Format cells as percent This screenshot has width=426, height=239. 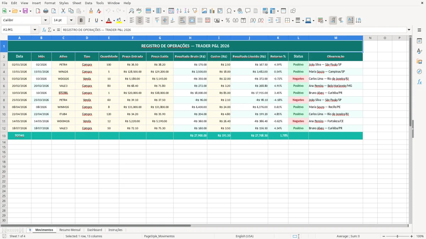coord(228,21)
